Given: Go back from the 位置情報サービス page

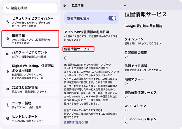Looking at the screenshot, I should tap(125, 5).
